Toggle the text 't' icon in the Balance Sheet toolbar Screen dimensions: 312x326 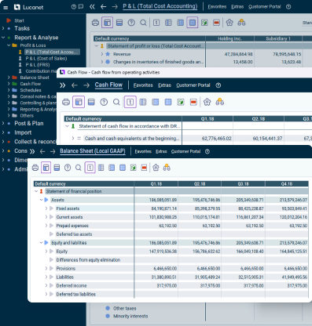90,168
